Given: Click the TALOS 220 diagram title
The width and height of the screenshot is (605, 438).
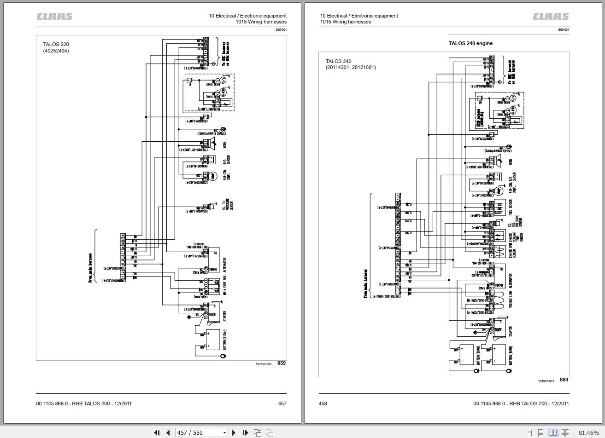Looking at the screenshot, I should click(x=56, y=45).
